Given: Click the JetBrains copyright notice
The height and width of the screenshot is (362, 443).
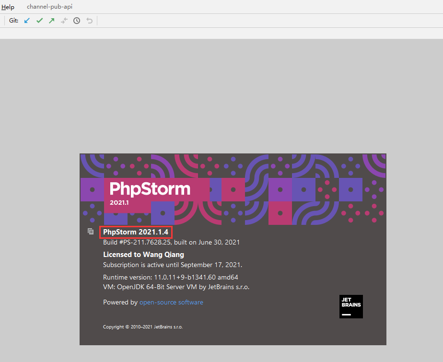Looking at the screenshot, I should pos(143,327).
